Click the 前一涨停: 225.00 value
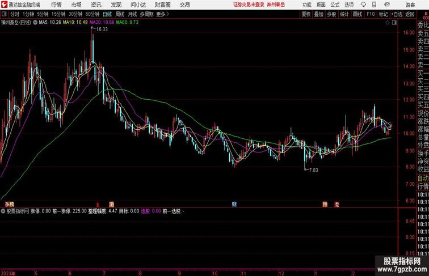Viewport: 429px width, 276px height. pos(69,211)
